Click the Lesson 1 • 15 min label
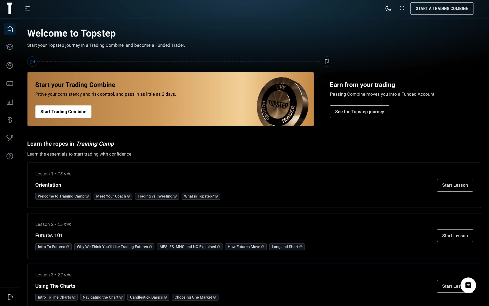 pyautogui.click(x=53, y=174)
